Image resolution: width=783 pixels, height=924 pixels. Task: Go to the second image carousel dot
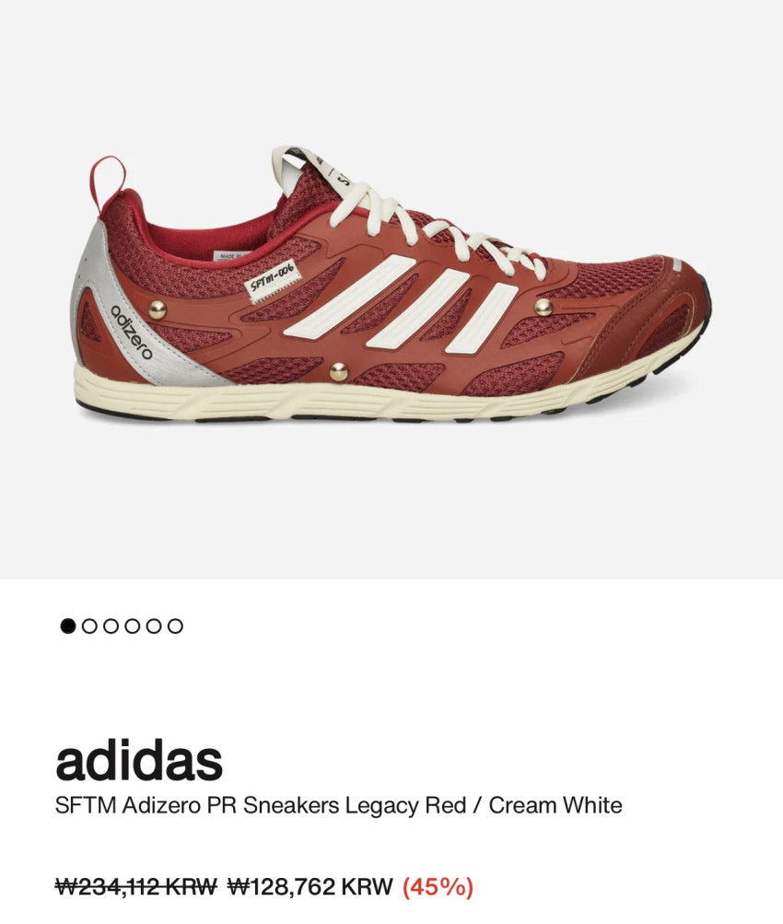pos(89,626)
